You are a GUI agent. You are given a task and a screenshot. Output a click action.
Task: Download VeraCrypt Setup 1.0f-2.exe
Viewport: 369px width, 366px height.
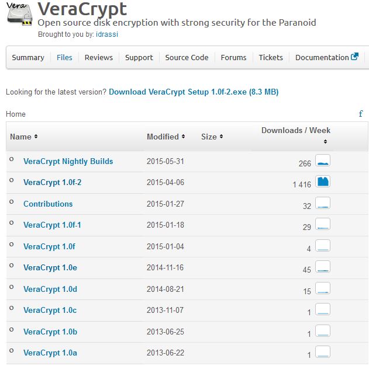(x=193, y=92)
